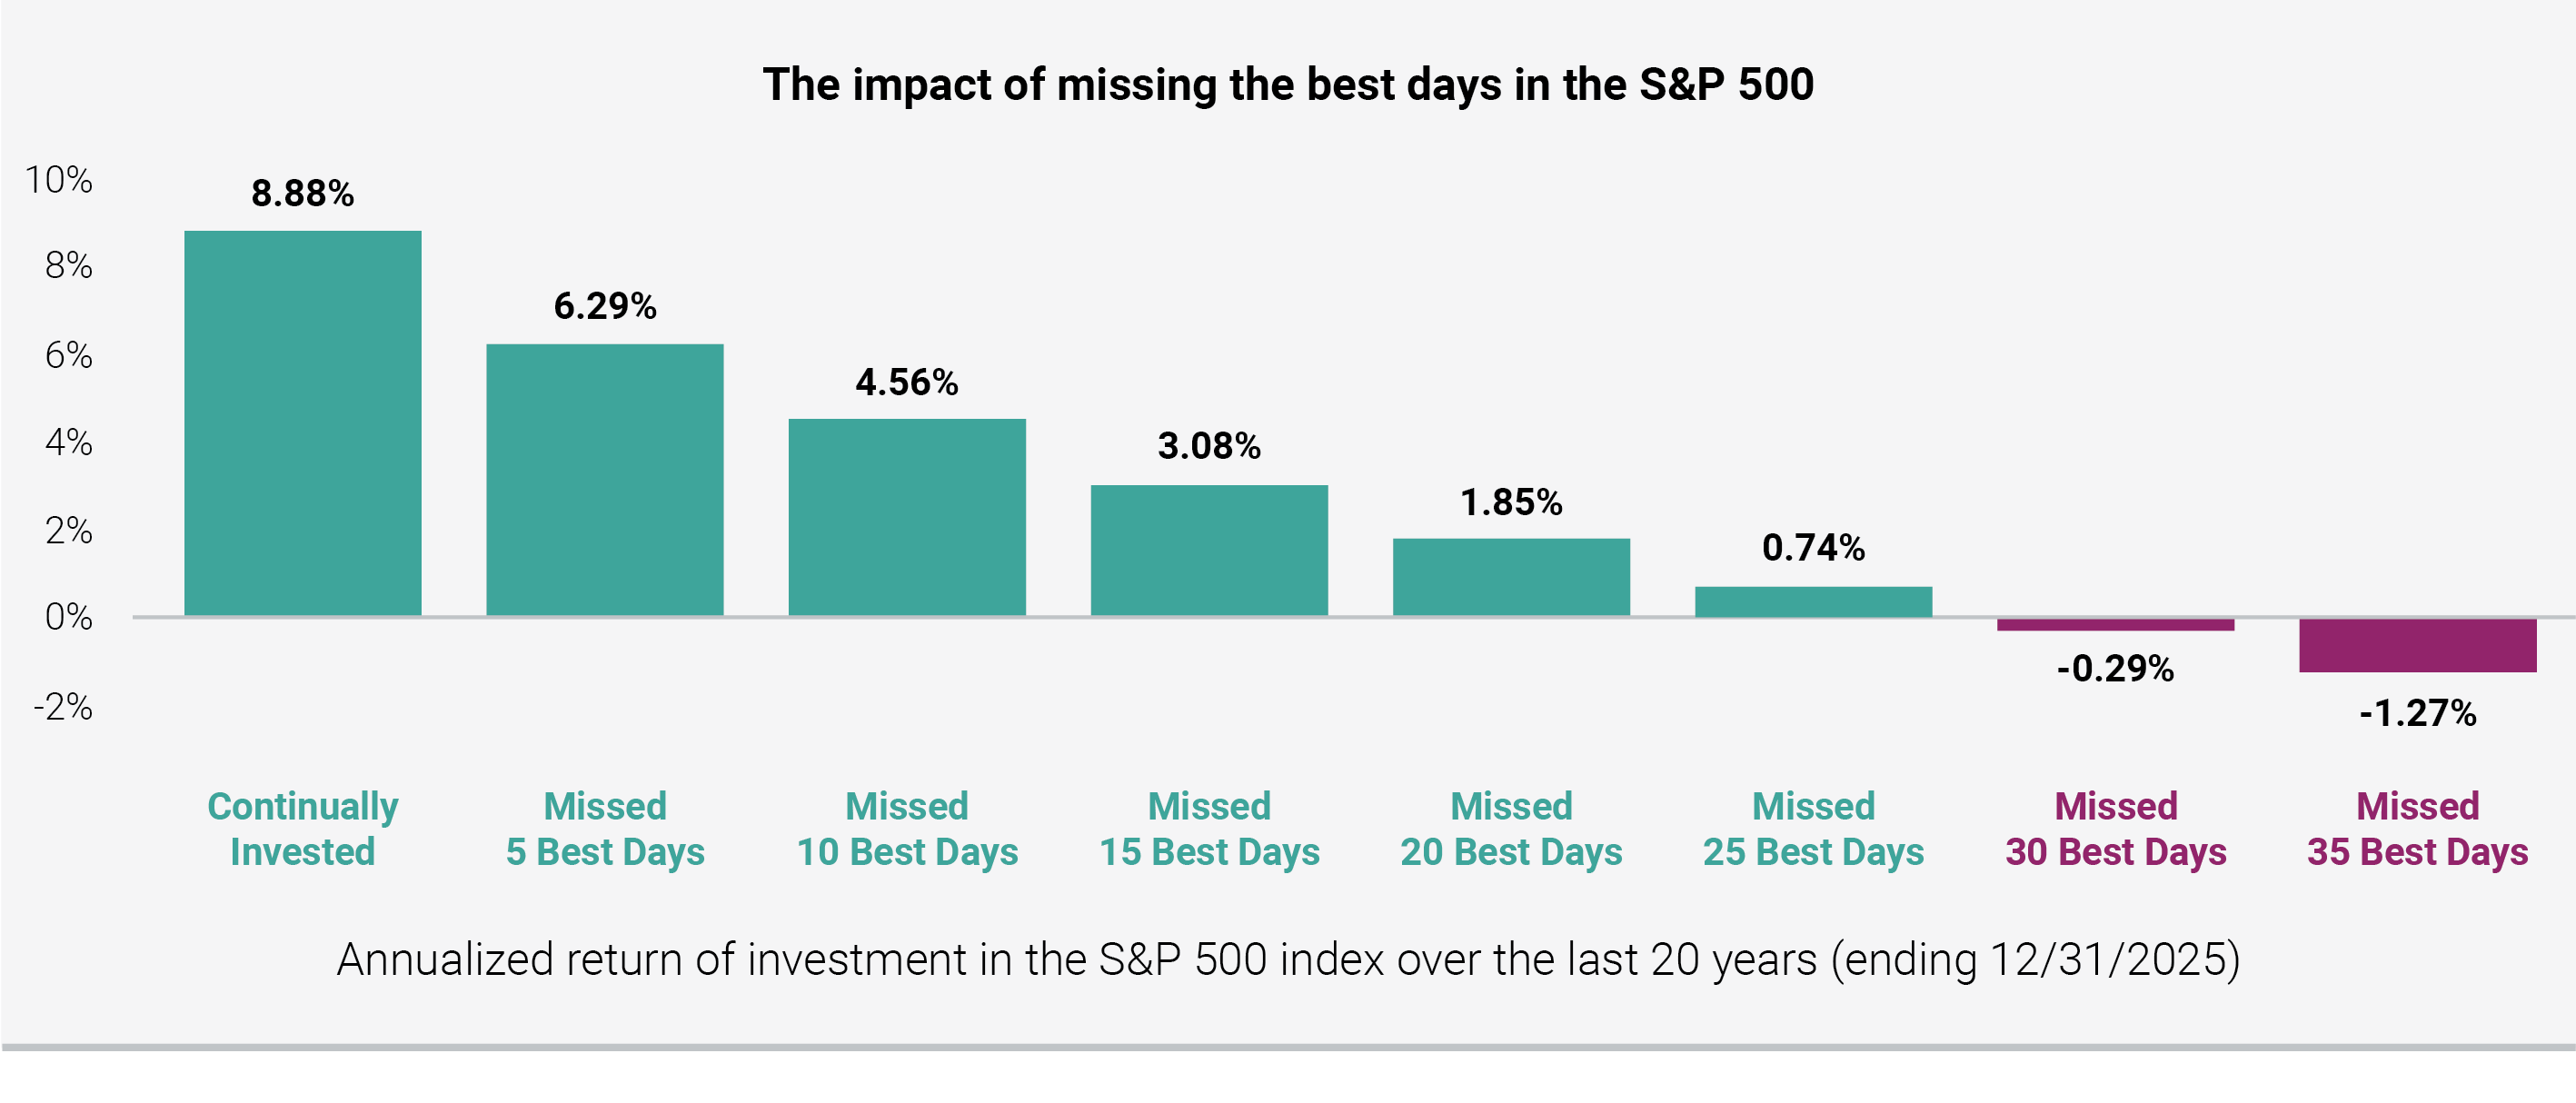Click the Continually Invested teal bar

[x=303, y=423]
